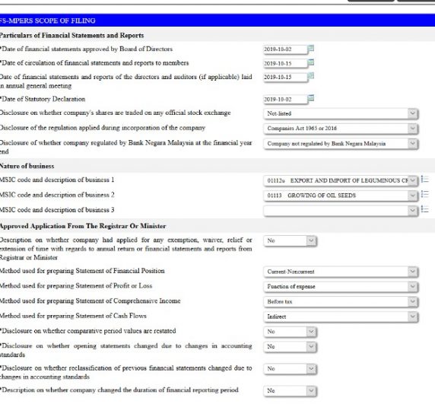Click the Statutory Declaration date field
Viewport: 435px width, 420px height.
[285, 100]
